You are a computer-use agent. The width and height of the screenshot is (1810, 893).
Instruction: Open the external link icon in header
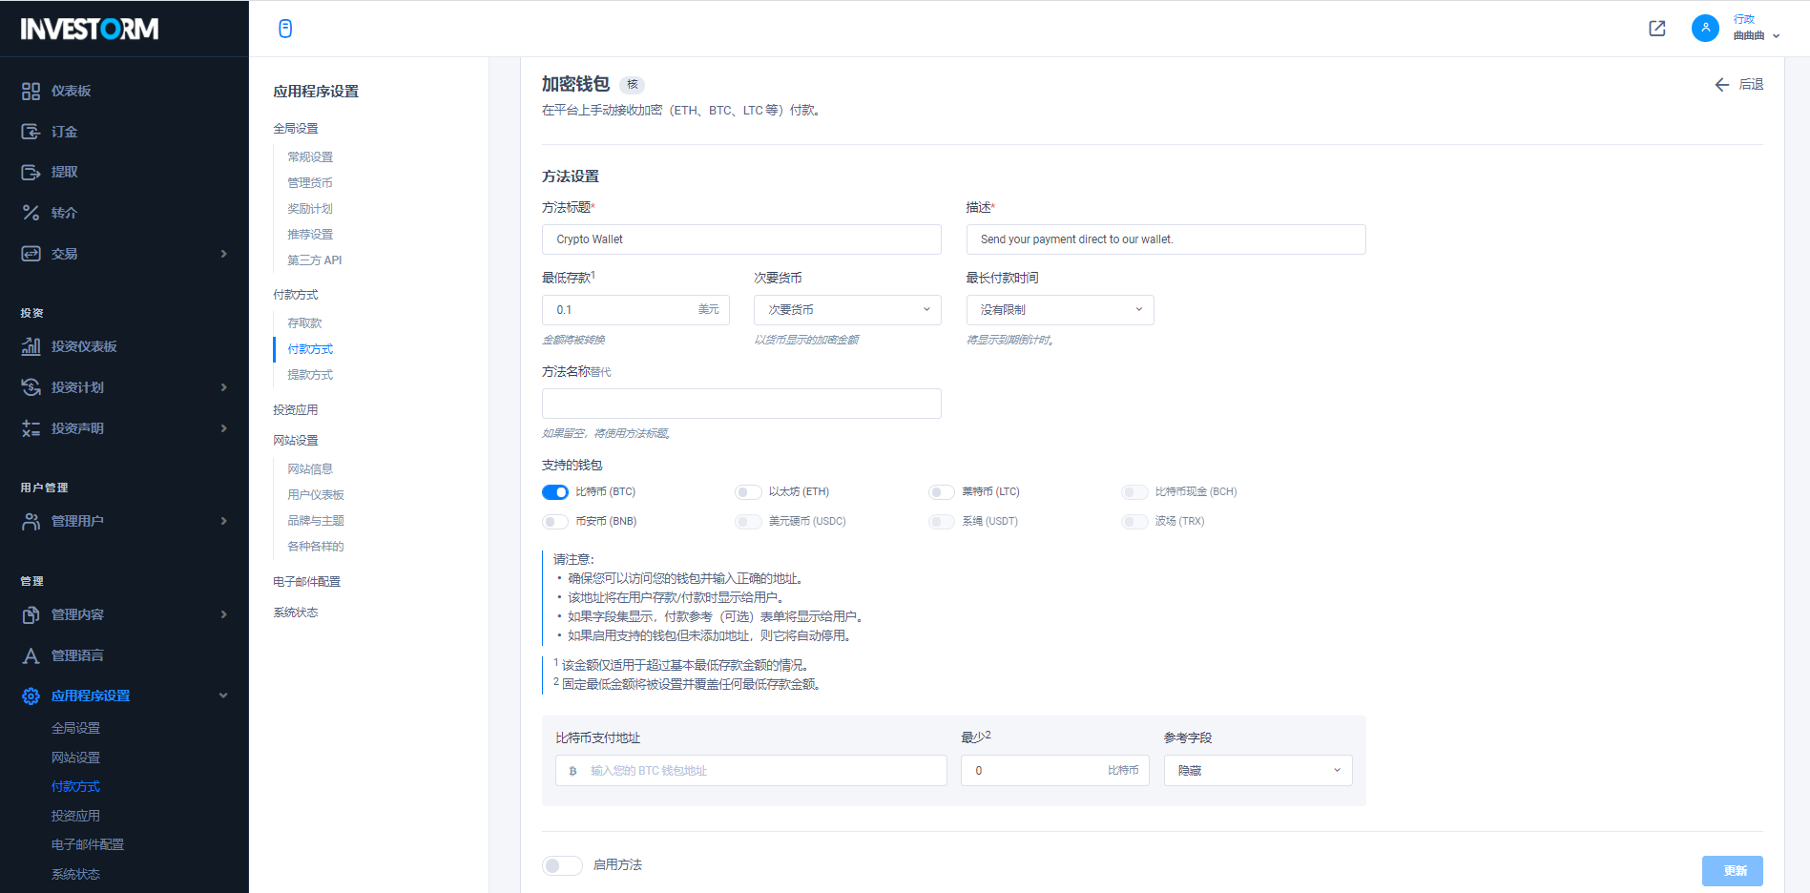click(1657, 29)
